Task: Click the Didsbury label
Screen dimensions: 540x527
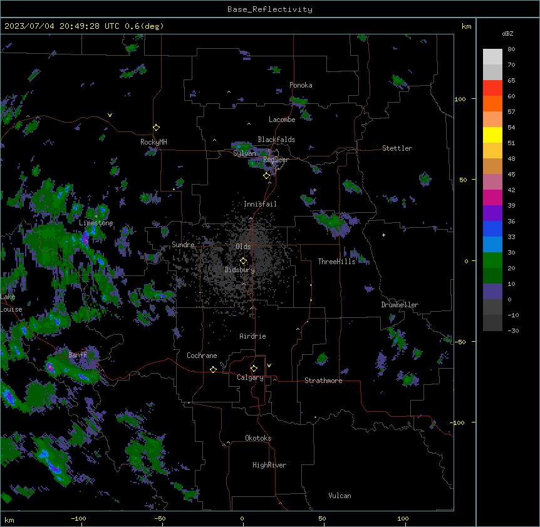Action: [x=240, y=270]
